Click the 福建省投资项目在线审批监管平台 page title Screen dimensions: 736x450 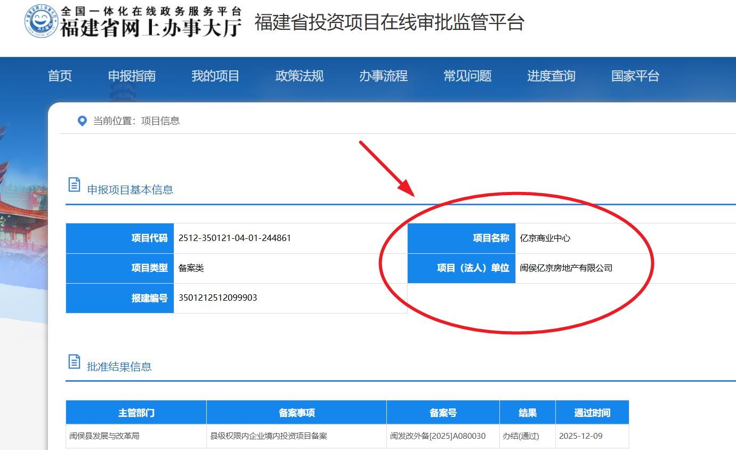[x=390, y=22]
